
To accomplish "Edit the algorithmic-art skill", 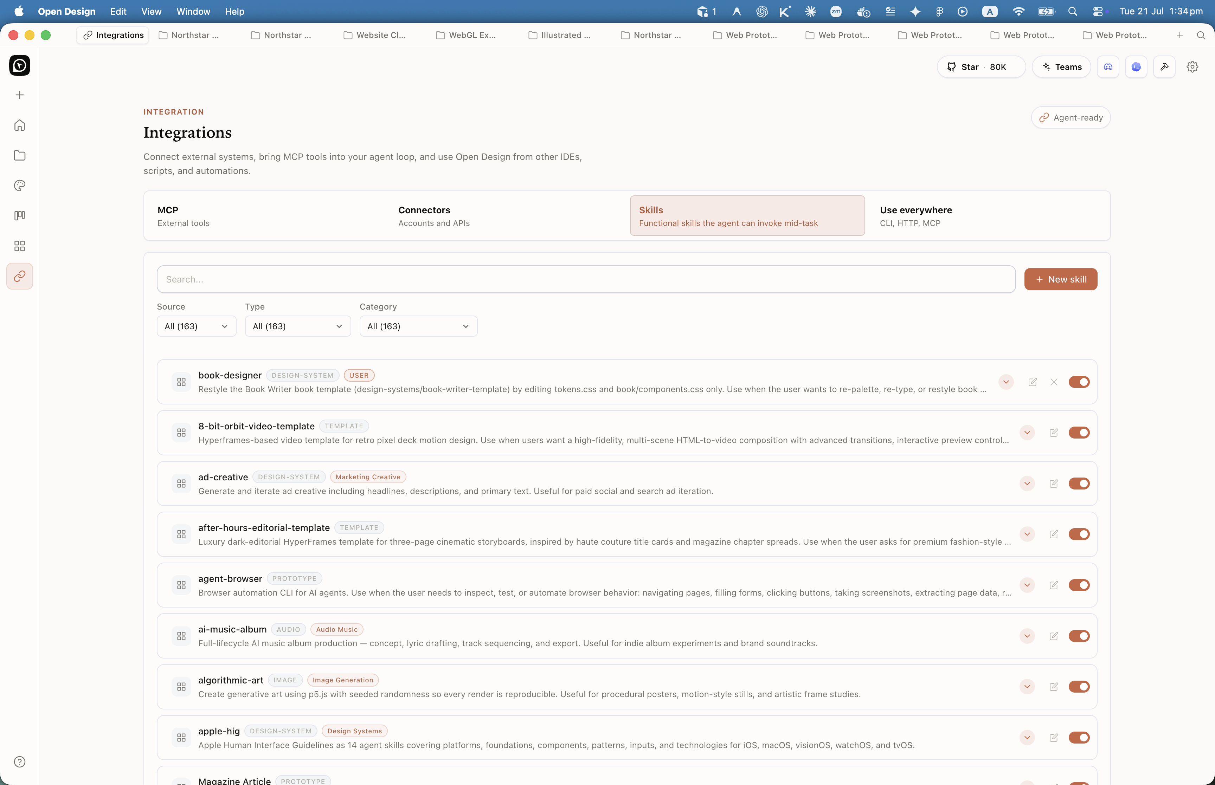I will click(x=1054, y=686).
